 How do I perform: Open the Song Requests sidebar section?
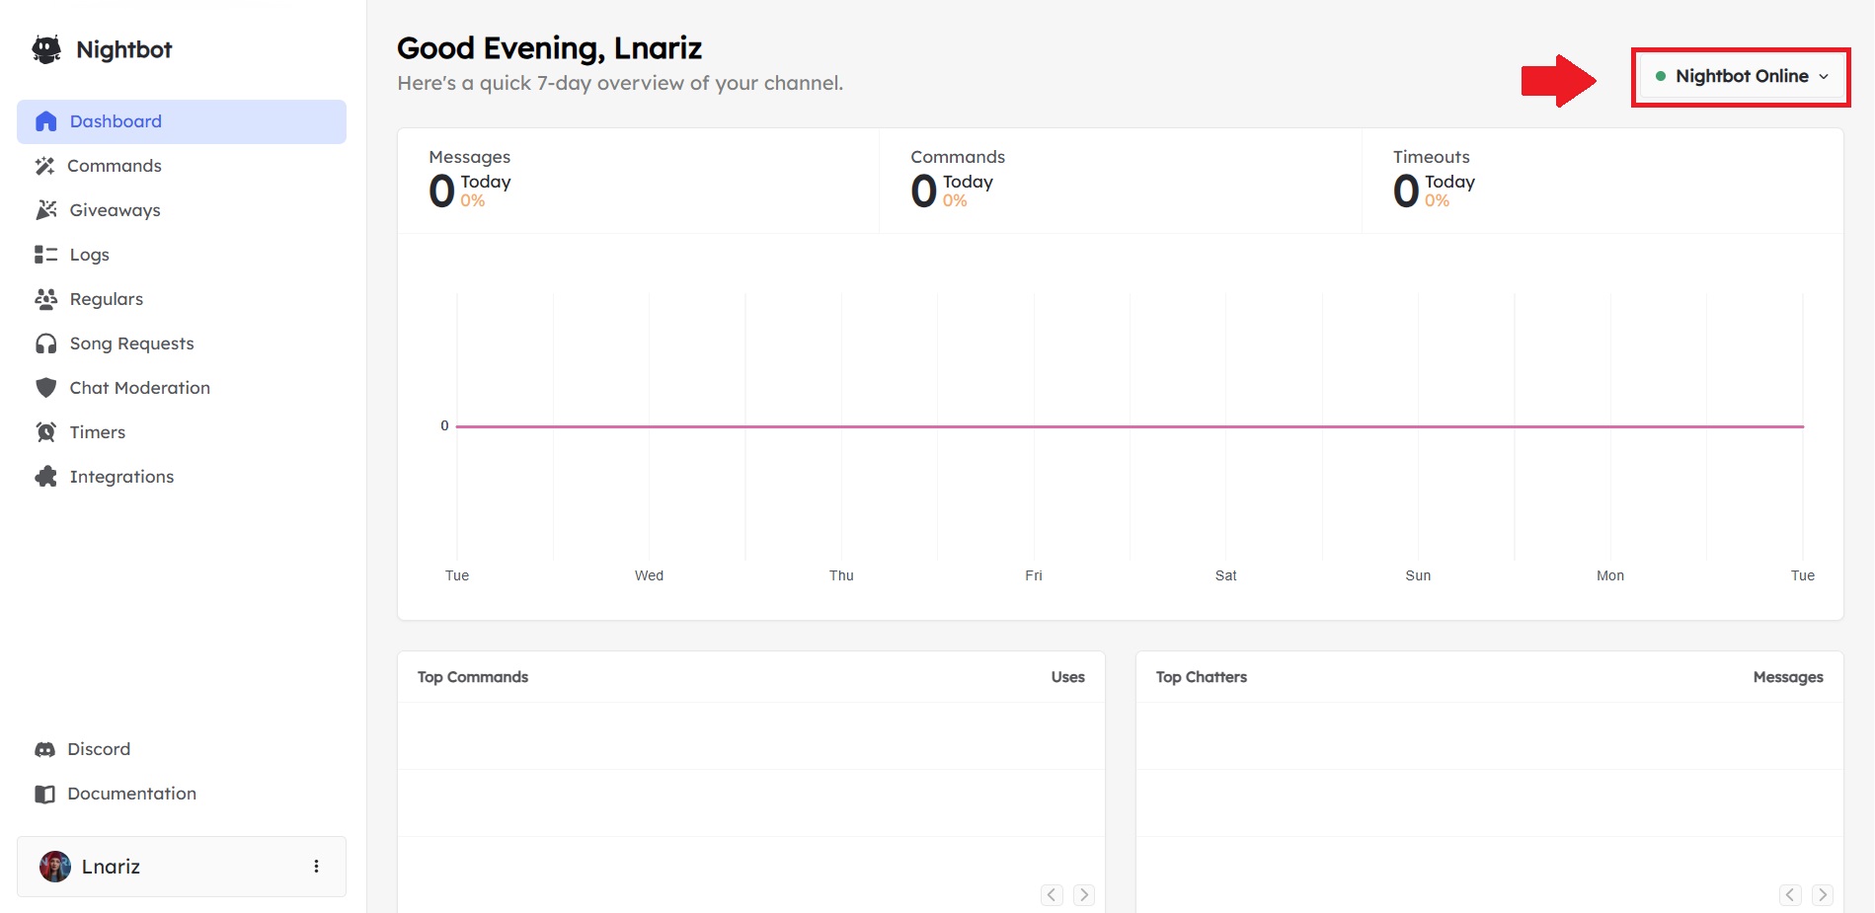click(182, 343)
